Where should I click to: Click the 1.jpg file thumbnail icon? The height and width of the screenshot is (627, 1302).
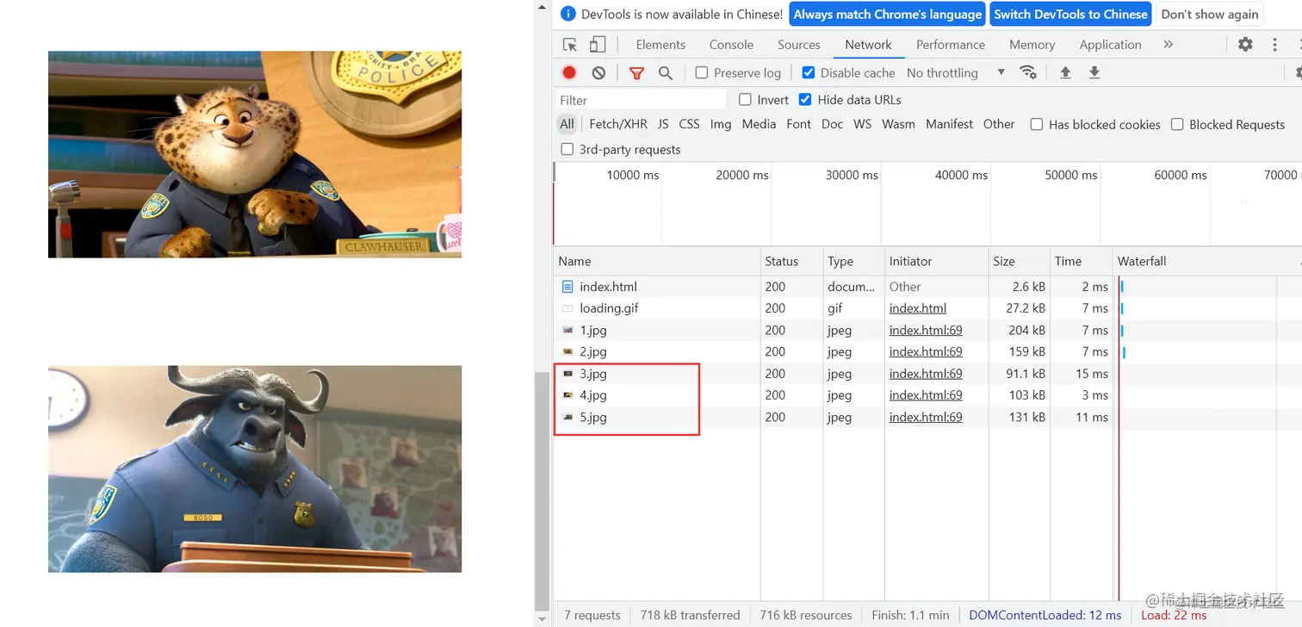point(567,330)
